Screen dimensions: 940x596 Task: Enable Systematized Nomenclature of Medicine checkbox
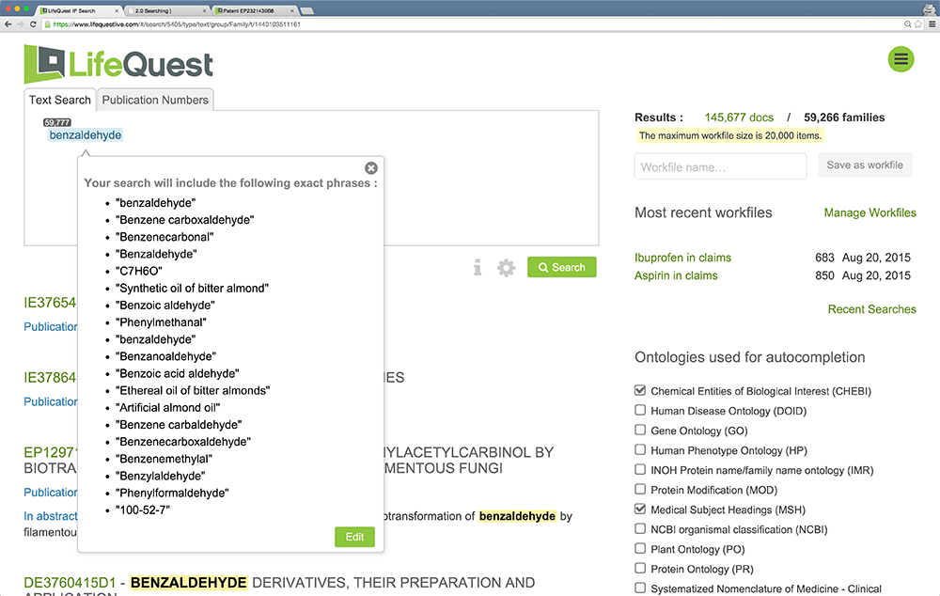pyautogui.click(x=640, y=588)
